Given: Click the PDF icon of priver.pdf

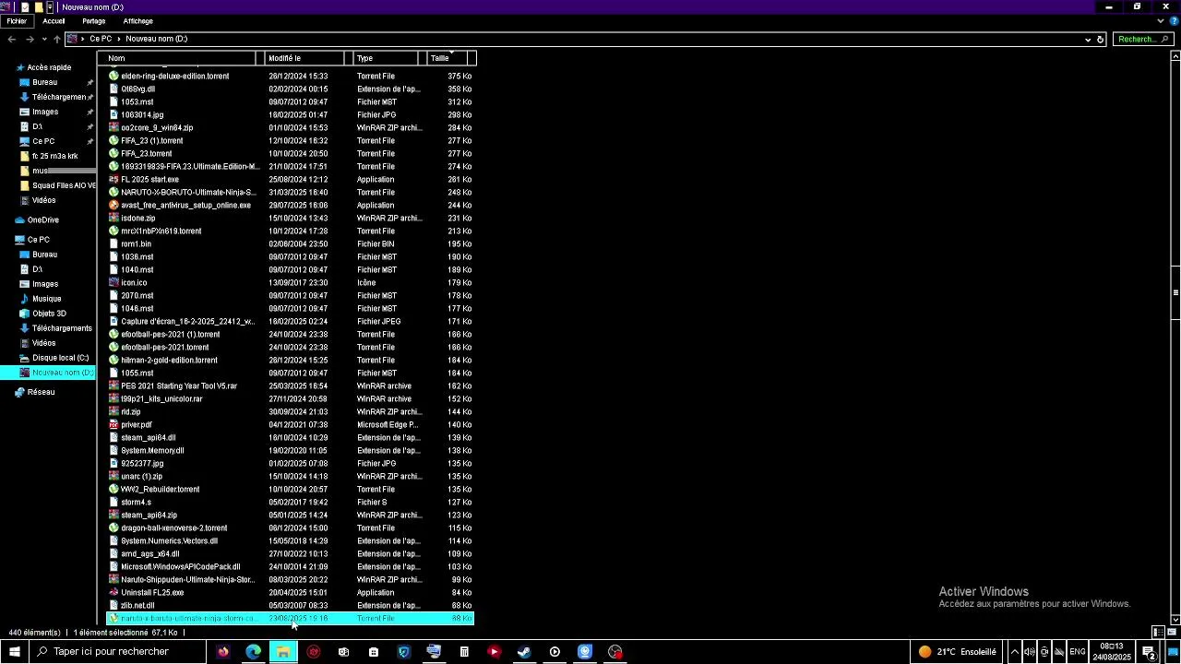Looking at the screenshot, I should tap(113, 425).
